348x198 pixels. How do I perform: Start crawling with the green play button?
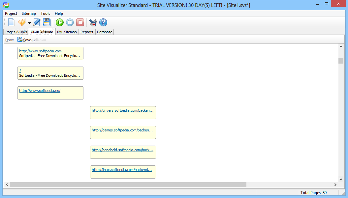pos(59,22)
